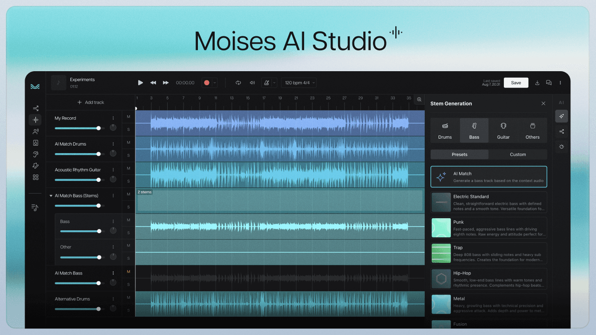Switch to the Presets tab
The height and width of the screenshot is (335, 596).
pyautogui.click(x=460, y=154)
